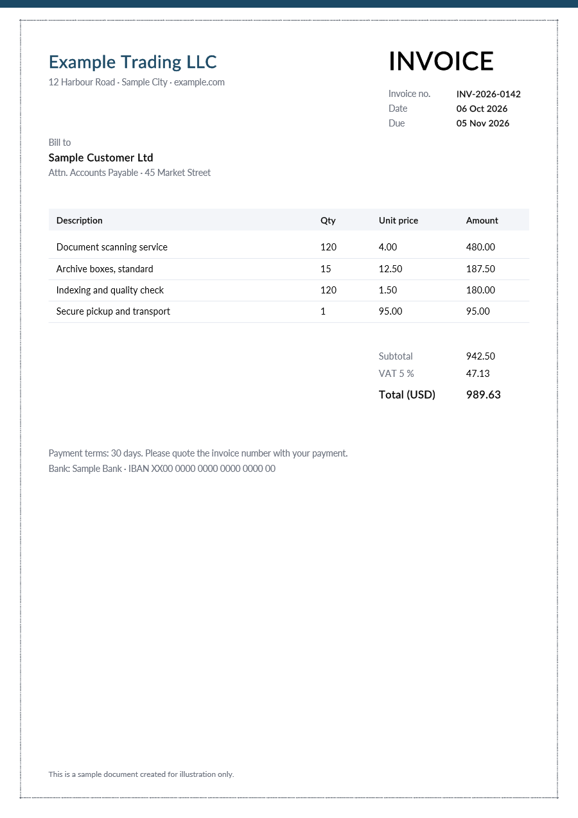Click the subtotal value 942.50

(480, 356)
